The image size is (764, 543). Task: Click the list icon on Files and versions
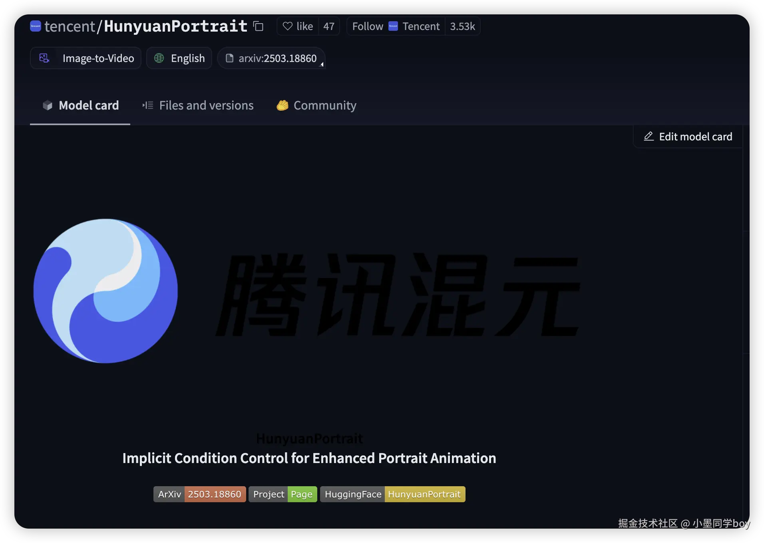point(148,105)
